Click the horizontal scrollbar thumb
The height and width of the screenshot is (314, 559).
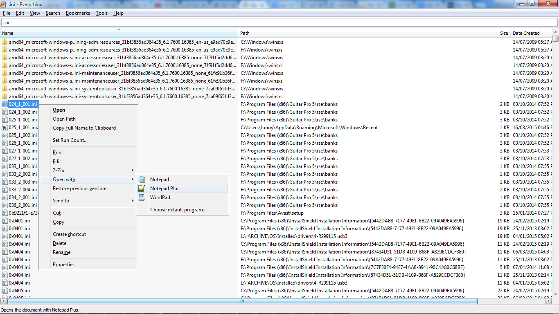coord(242,301)
